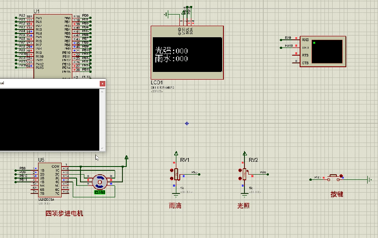
Task: Click RV2 potentiometer upper red adjust dot
Action: click(240, 170)
